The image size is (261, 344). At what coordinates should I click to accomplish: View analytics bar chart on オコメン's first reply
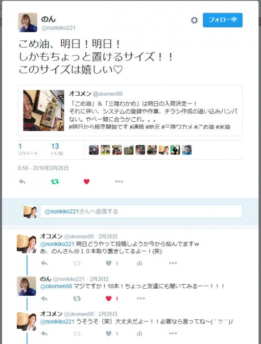point(139,263)
